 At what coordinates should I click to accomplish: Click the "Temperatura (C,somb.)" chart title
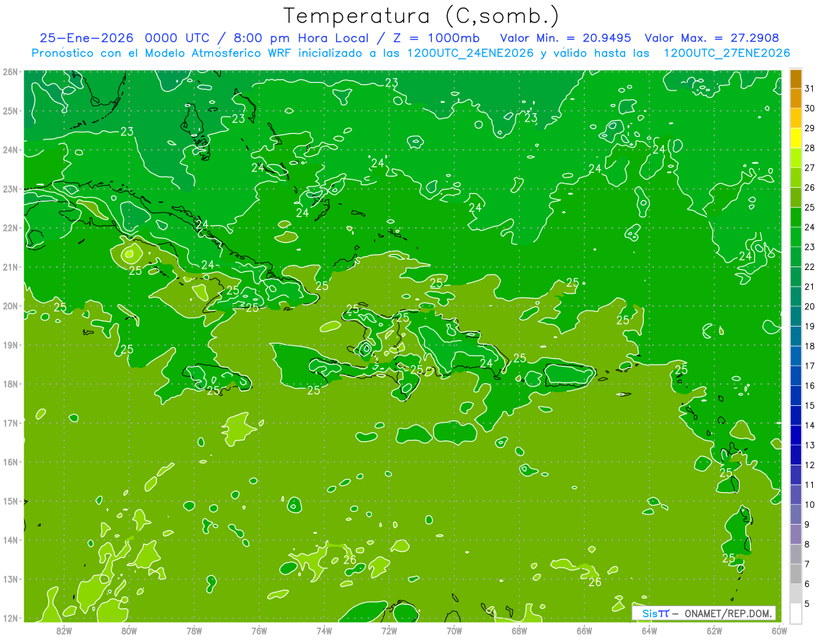421,16
